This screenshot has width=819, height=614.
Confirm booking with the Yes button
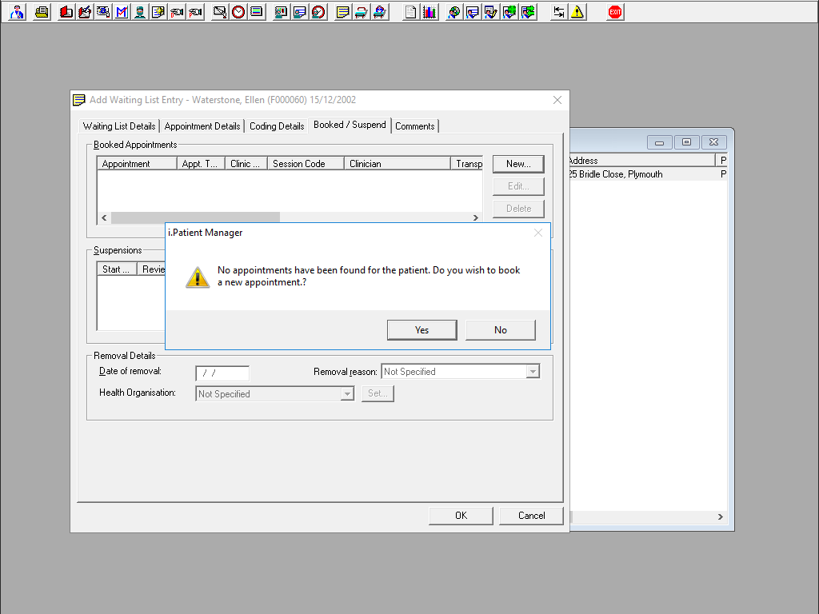(x=422, y=330)
